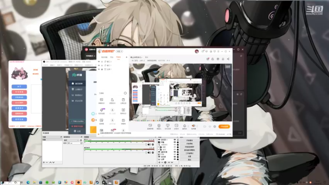Expand the first folder group in the OBS sources

[159, 147]
